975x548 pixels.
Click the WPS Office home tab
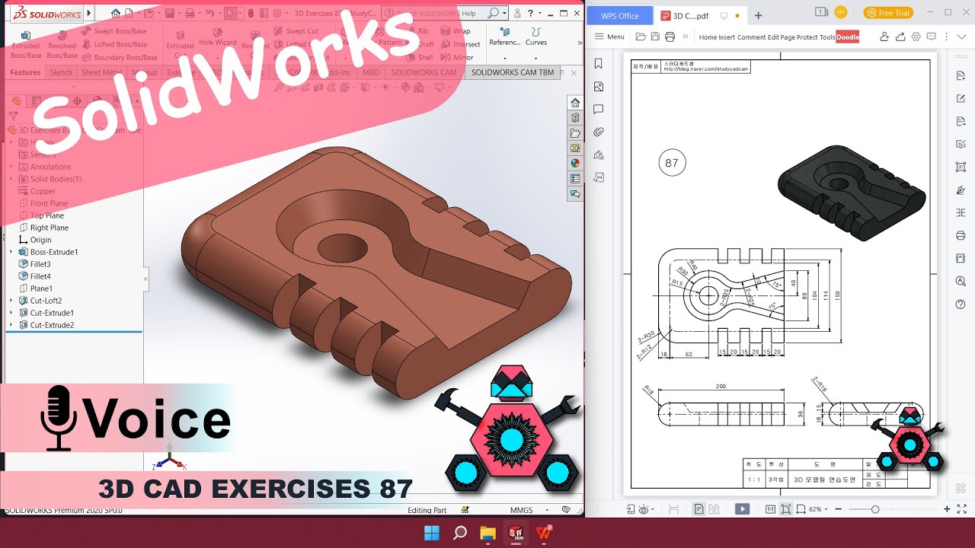click(x=620, y=16)
